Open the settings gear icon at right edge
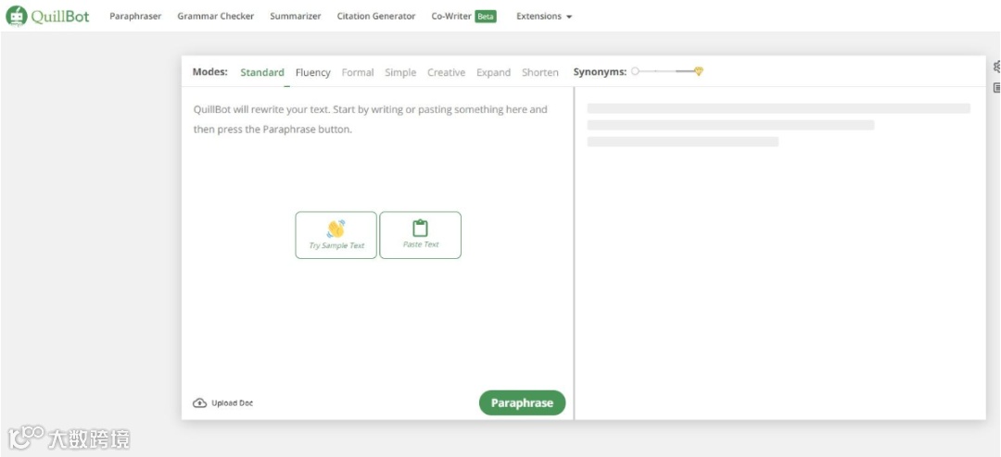This screenshot has height=457, width=1001. [x=997, y=67]
